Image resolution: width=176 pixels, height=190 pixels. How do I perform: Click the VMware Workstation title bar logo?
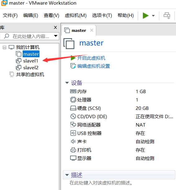pyautogui.click(x=4, y=3)
